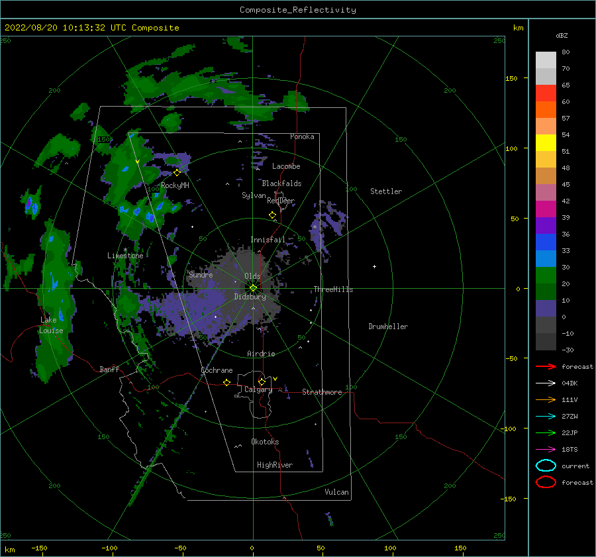Click the Composite_Reflectivity title text

tap(298, 10)
